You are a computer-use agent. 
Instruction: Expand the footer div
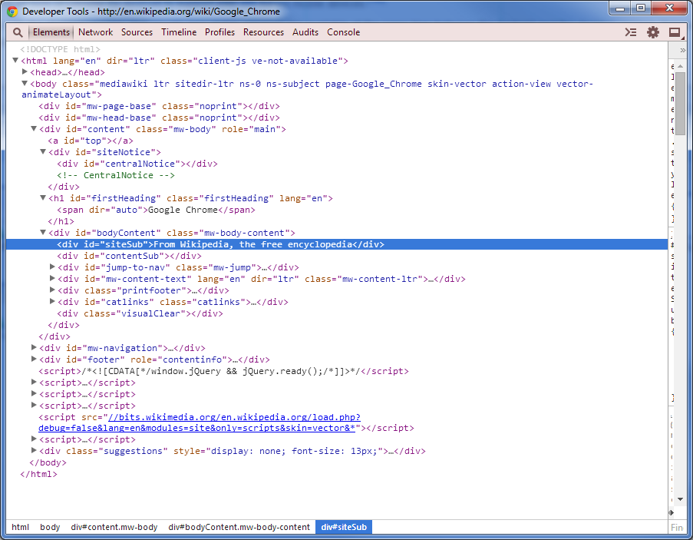[x=34, y=359]
